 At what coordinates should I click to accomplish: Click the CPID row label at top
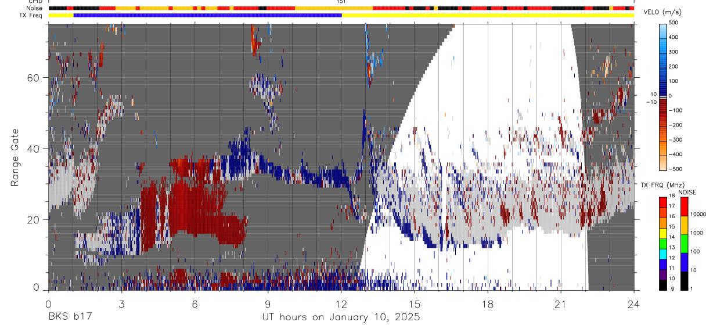point(35,2)
